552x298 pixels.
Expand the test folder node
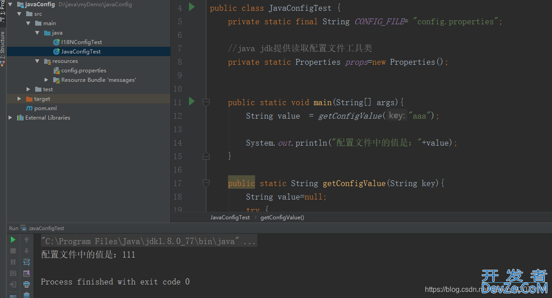point(28,89)
